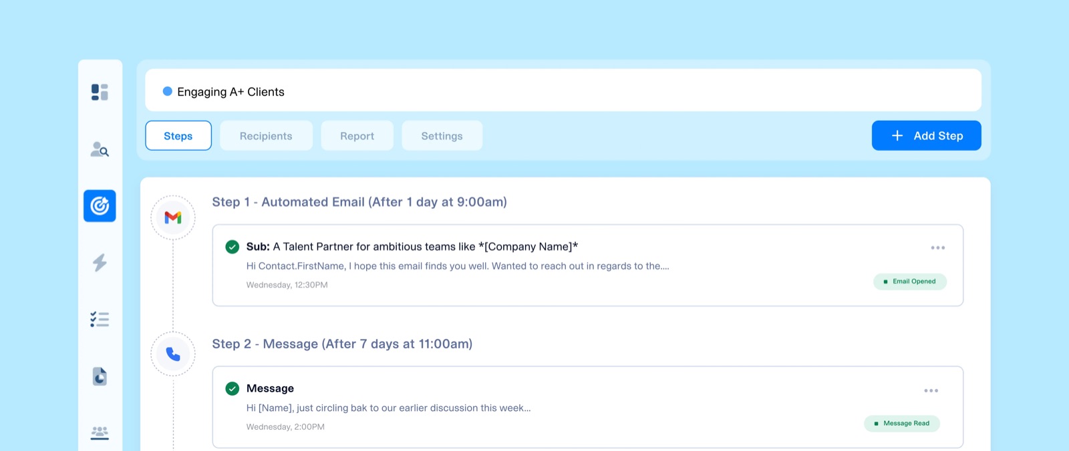This screenshot has height=451, width=1069.
Task: Switch to the Recipients tab
Action: point(266,135)
